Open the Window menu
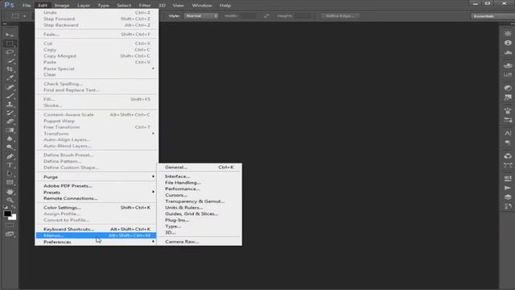 (202, 6)
